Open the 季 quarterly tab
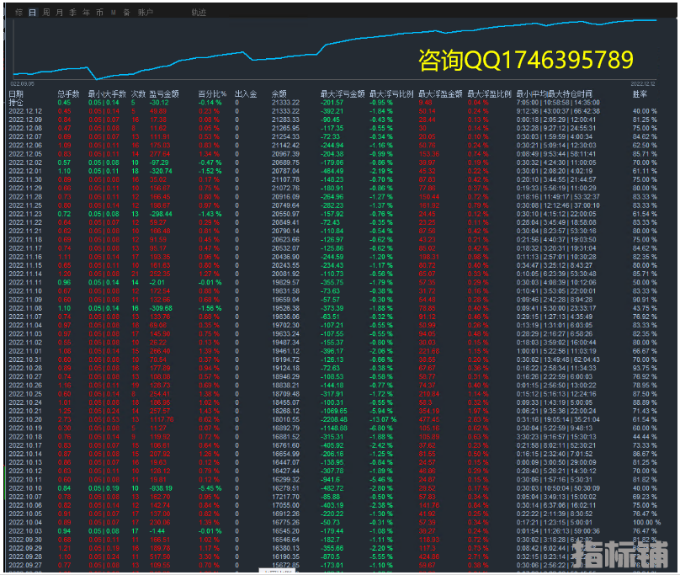680x575 pixels. (73, 13)
